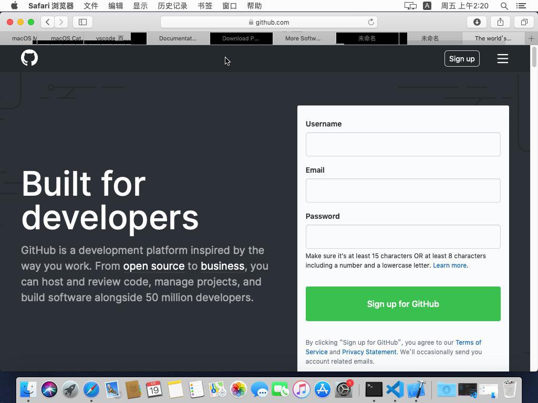Open the Downloads folder in the Dock
The width and height of the screenshot is (538, 403).
[447, 390]
